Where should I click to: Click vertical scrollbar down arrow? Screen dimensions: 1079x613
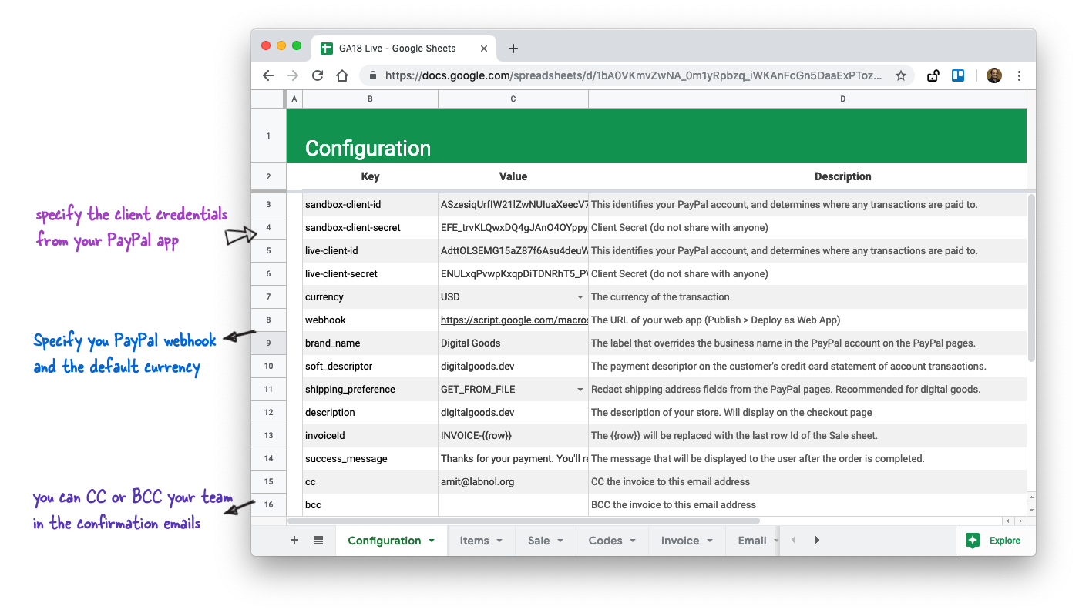1031,510
